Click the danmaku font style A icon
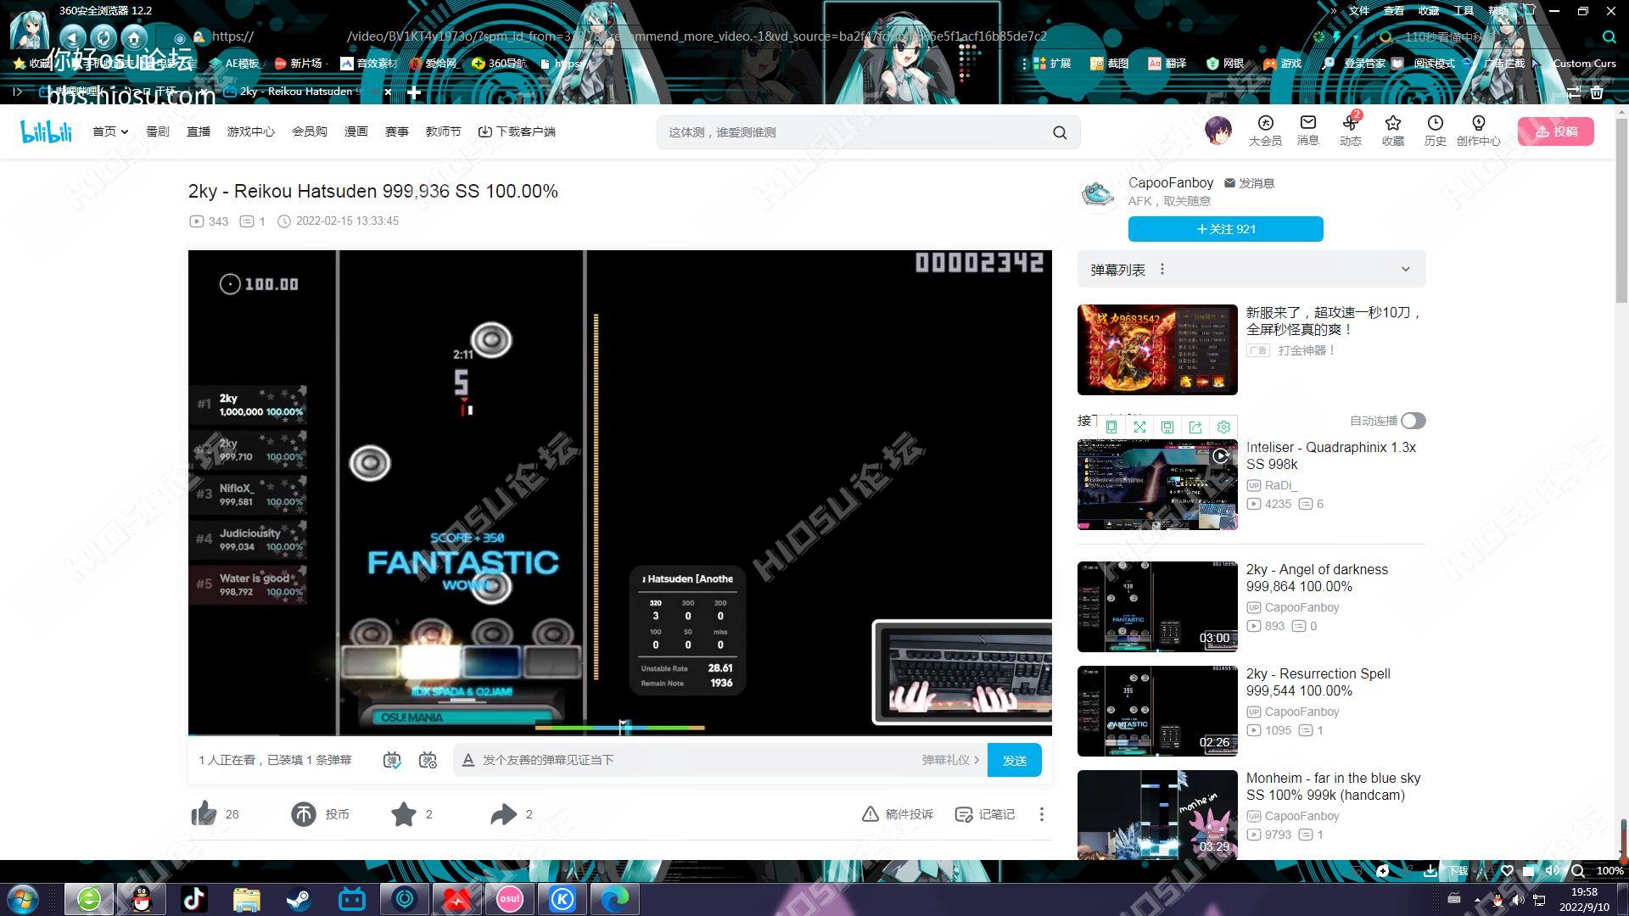This screenshot has height=916, width=1629. point(467,760)
